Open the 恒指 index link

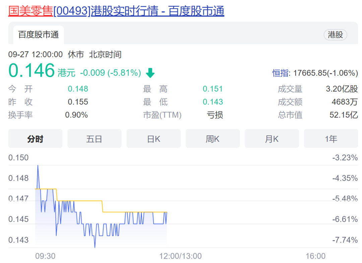coord(280,73)
